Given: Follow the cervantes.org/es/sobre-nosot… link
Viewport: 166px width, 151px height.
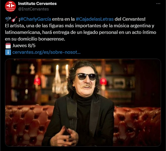Looking at the screenshot, I should (46, 52).
